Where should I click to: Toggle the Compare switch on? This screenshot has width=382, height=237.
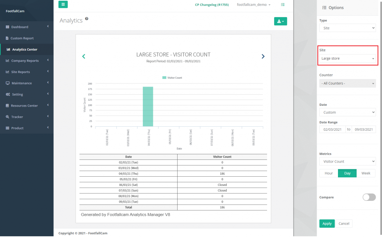pos(369,197)
